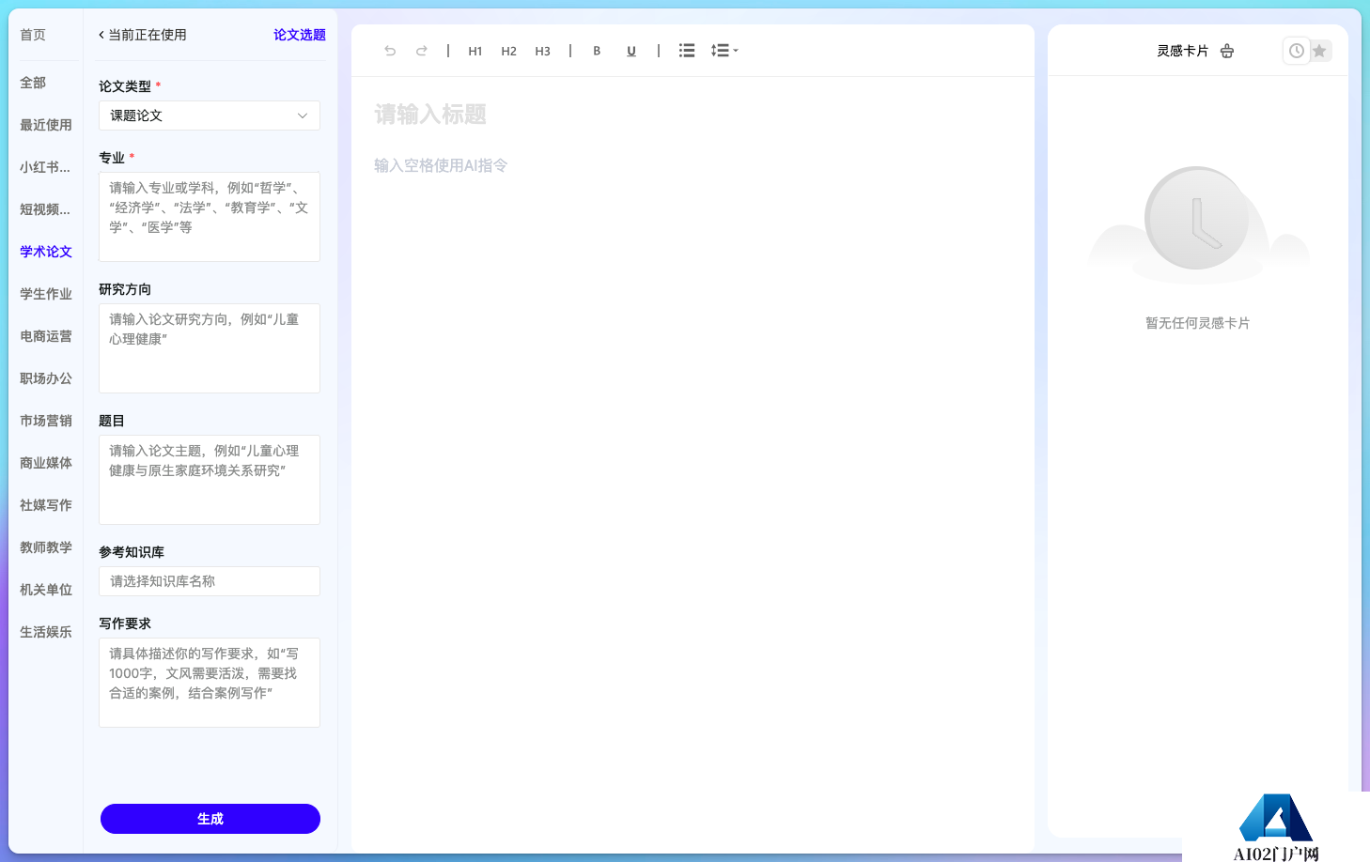Select the 社媒写作 category

click(x=46, y=505)
